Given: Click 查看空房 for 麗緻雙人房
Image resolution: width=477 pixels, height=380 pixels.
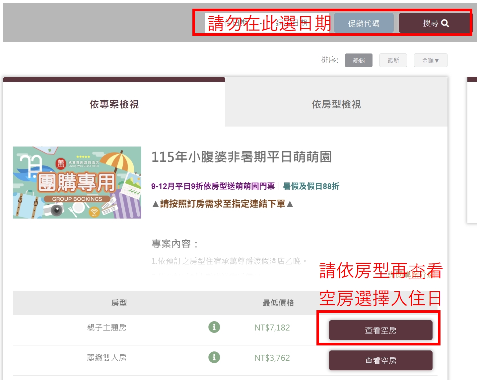Looking at the screenshot, I should 381,360.
